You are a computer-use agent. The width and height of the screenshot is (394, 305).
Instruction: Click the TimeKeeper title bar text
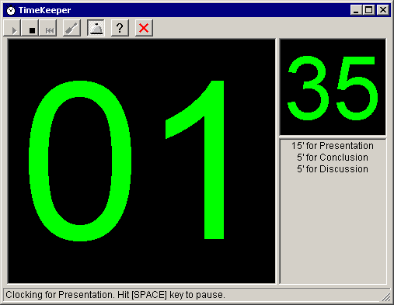coord(44,10)
